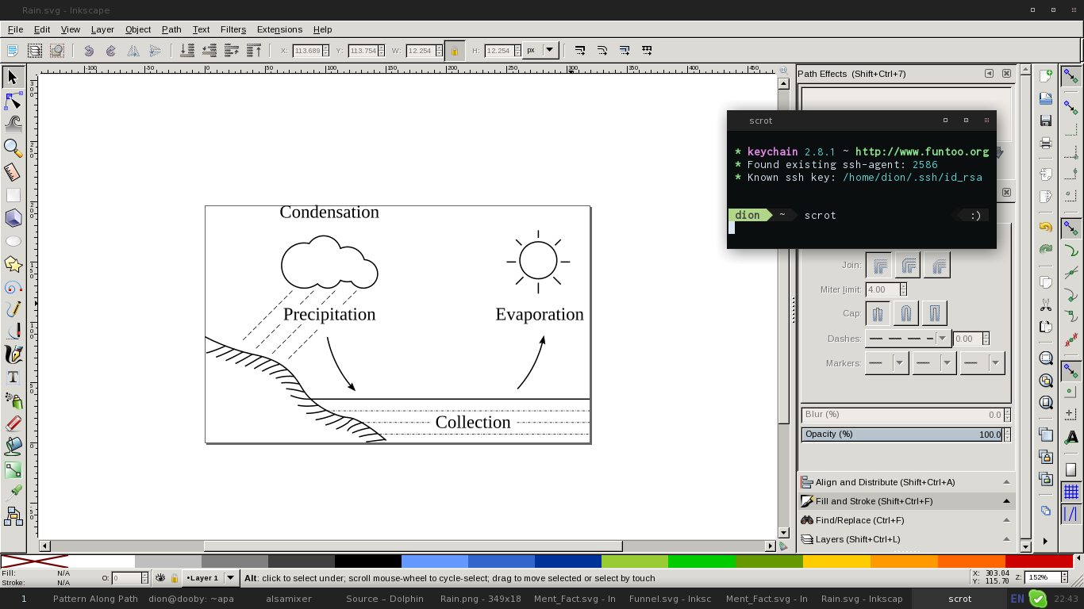1084x609 pixels.
Task: Select the Paint Bucket fill tool
Action: pyautogui.click(x=13, y=446)
